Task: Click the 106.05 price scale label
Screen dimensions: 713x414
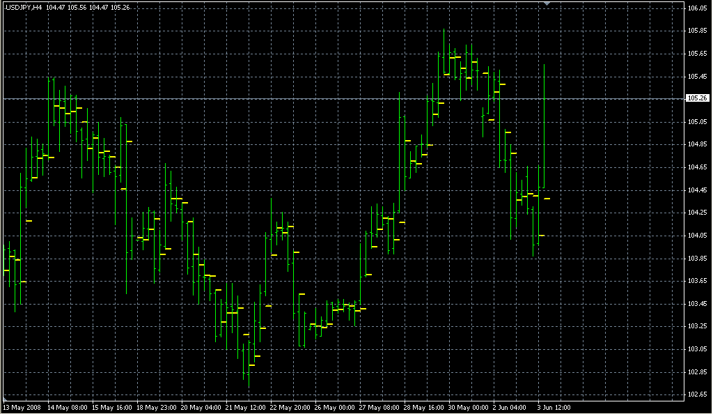Action: pyautogui.click(x=697, y=8)
